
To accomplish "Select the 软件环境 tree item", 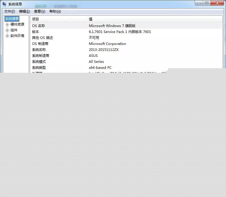I will (17, 36).
